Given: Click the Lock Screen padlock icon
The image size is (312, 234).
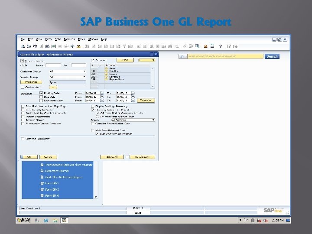Looking at the screenshot, I should pos(78,46).
